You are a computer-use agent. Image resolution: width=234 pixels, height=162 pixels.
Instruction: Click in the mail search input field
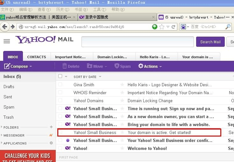pyautogui.click(x=138, y=42)
